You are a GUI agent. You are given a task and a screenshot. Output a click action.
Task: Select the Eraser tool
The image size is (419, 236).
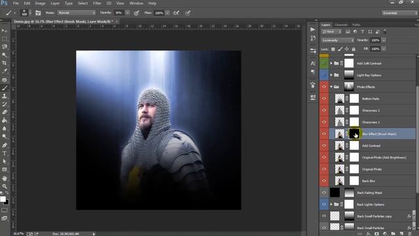[5, 112]
